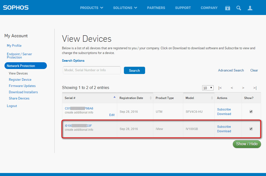Sort by Serial # column arrow
This screenshot has width=266, height=176.
pyautogui.click(x=114, y=97)
